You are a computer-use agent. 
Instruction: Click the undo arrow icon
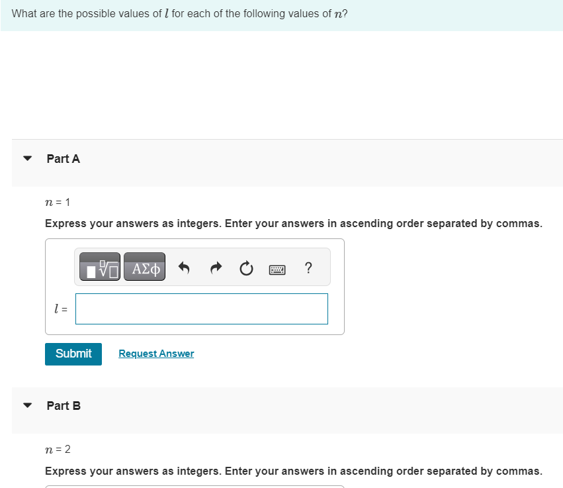[185, 268]
